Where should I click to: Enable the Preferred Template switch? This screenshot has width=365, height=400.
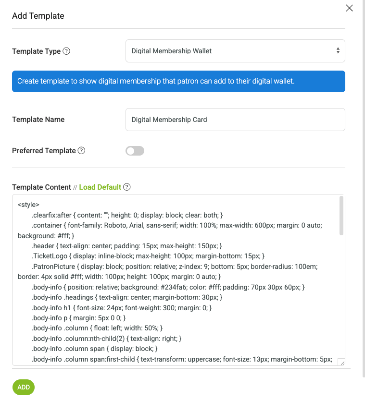point(135,151)
